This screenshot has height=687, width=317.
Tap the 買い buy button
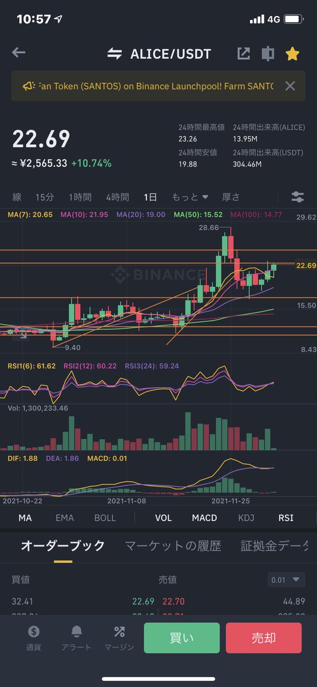point(181,638)
